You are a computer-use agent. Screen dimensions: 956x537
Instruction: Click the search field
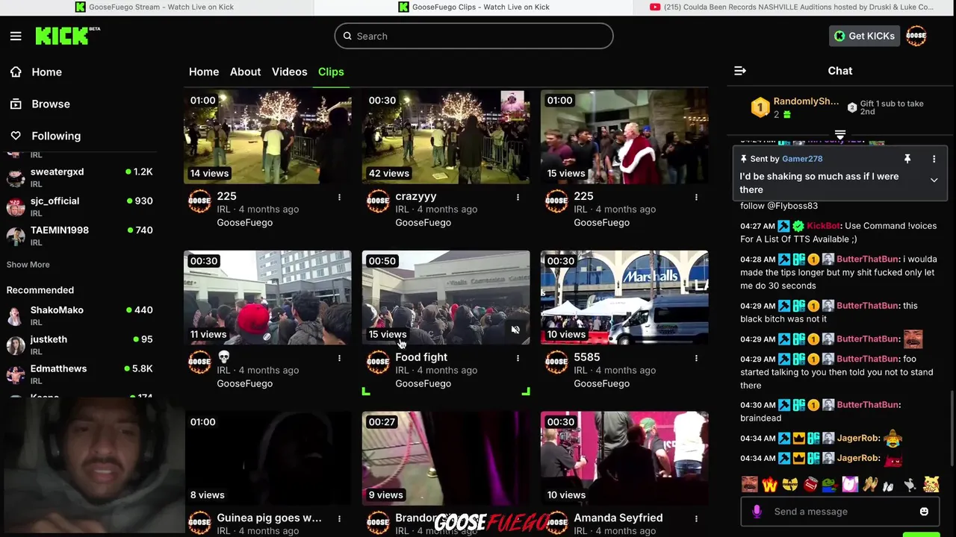point(474,36)
